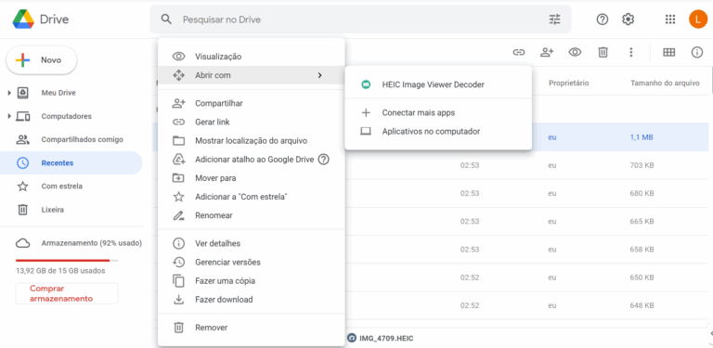Click the Proprietário column header
The height and width of the screenshot is (348, 713).
pos(568,84)
